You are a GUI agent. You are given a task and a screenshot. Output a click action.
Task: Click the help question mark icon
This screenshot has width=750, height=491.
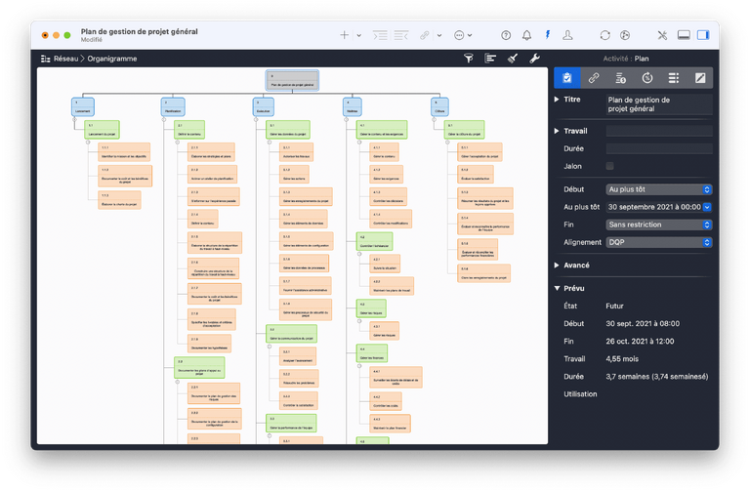click(x=506, y=35)
